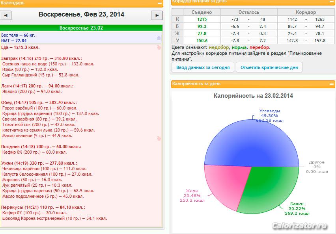Collapse the Календарь panel

tap(160, 3)
